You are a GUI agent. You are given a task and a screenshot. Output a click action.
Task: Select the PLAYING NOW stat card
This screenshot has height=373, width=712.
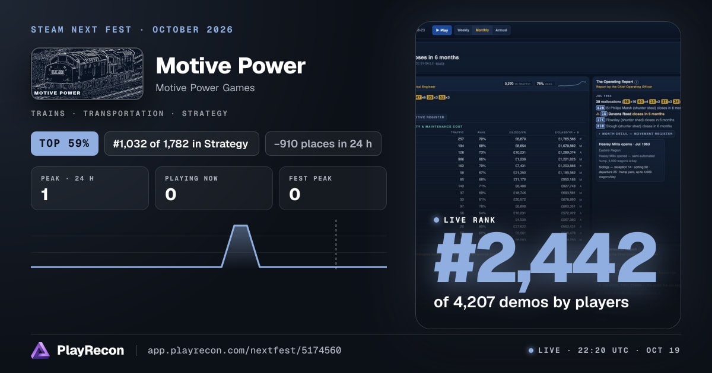[x=214, y=188]
